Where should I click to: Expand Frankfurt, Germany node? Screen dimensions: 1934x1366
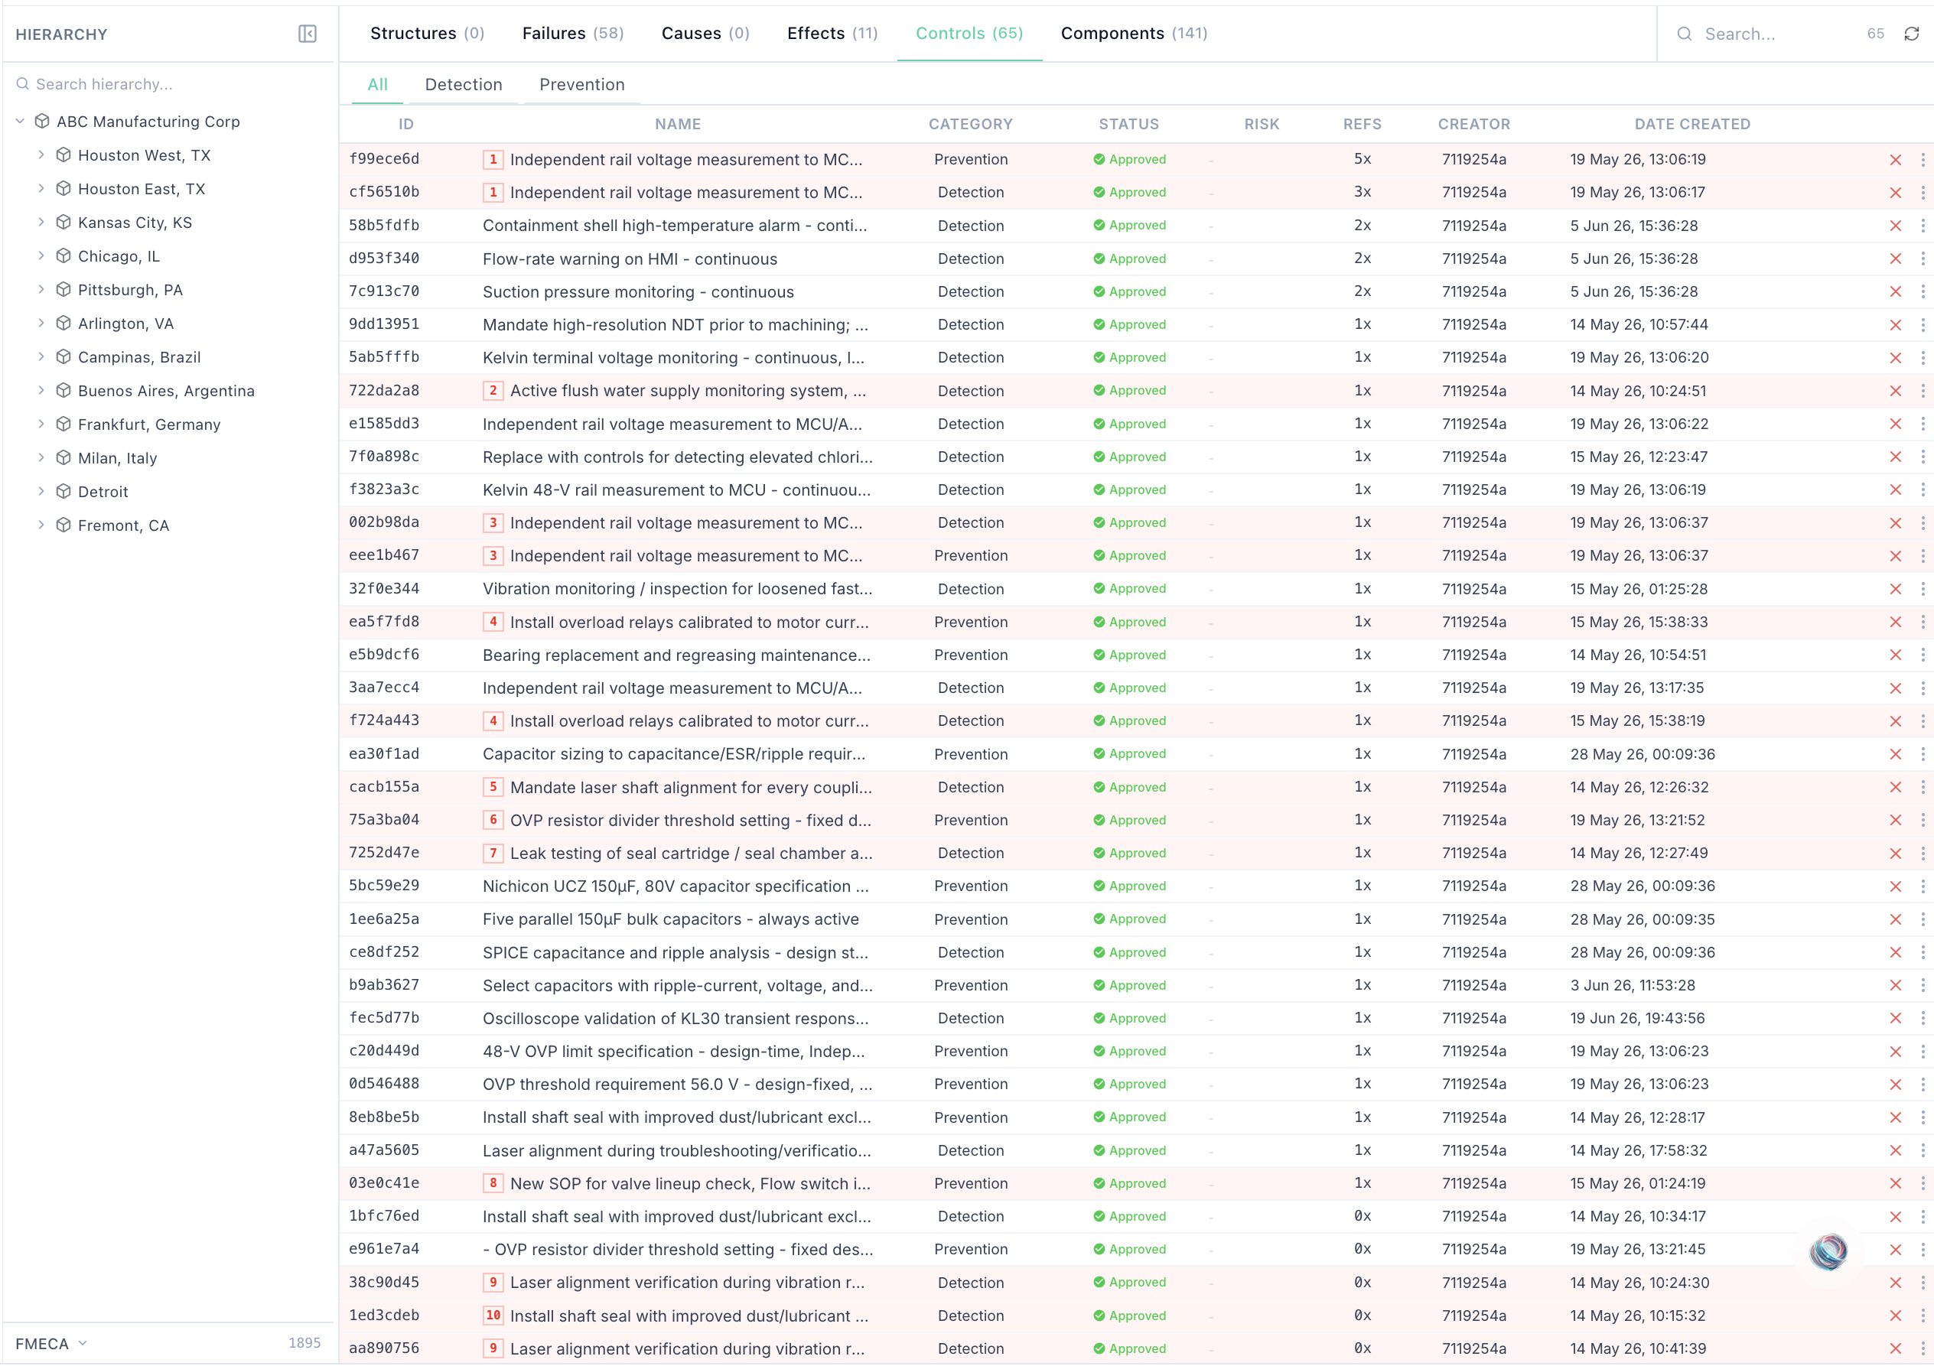click(41, 424)
